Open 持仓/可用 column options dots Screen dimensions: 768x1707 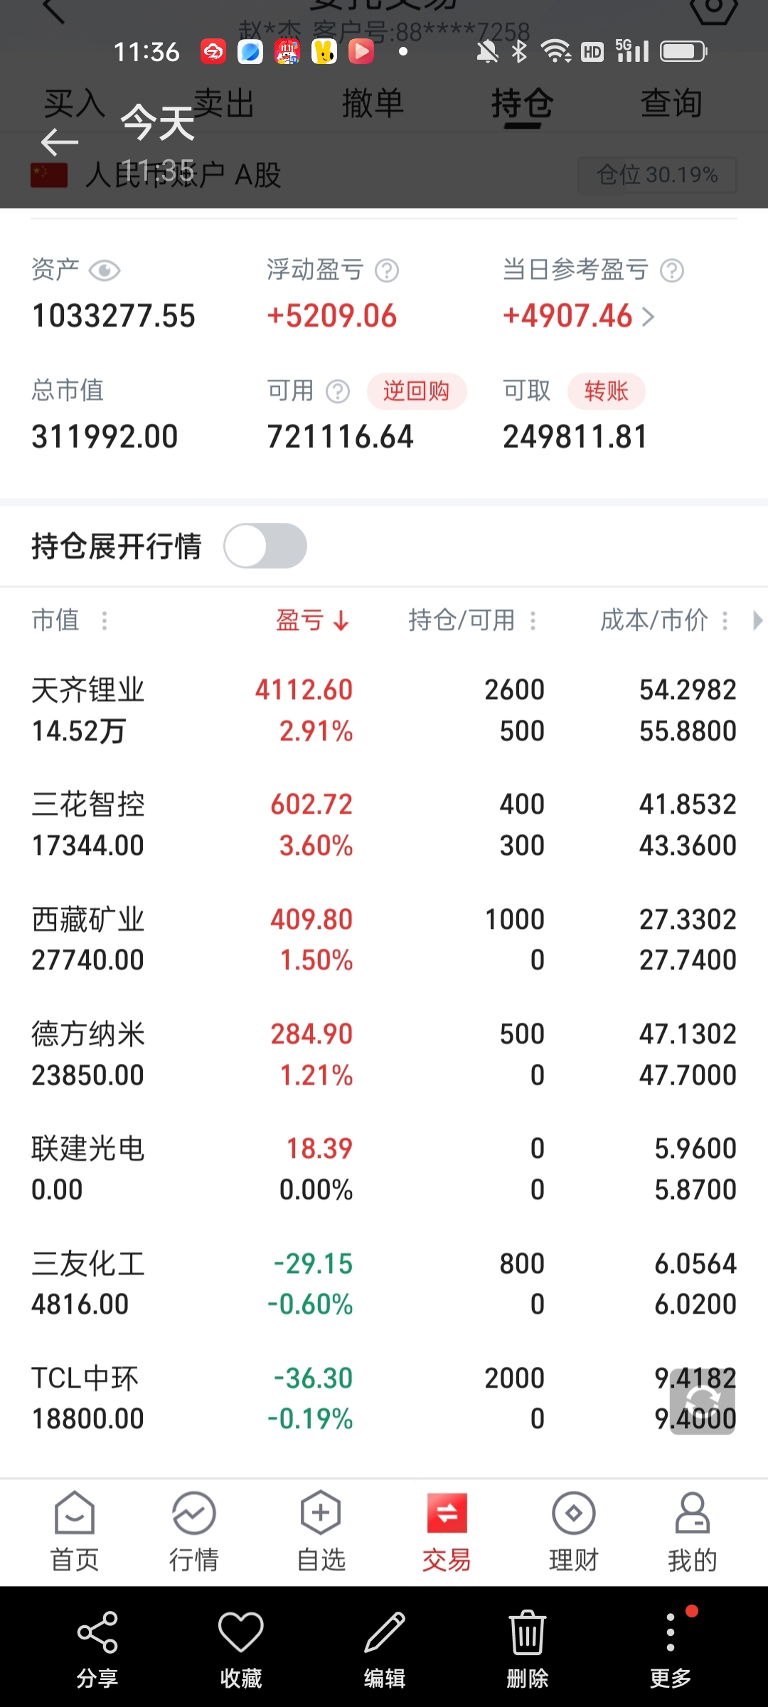pos(533,621)
